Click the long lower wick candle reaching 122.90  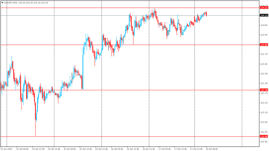click(36, 118)
